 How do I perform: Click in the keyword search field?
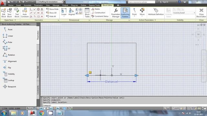pyautogui.click(x=142, y=2)
